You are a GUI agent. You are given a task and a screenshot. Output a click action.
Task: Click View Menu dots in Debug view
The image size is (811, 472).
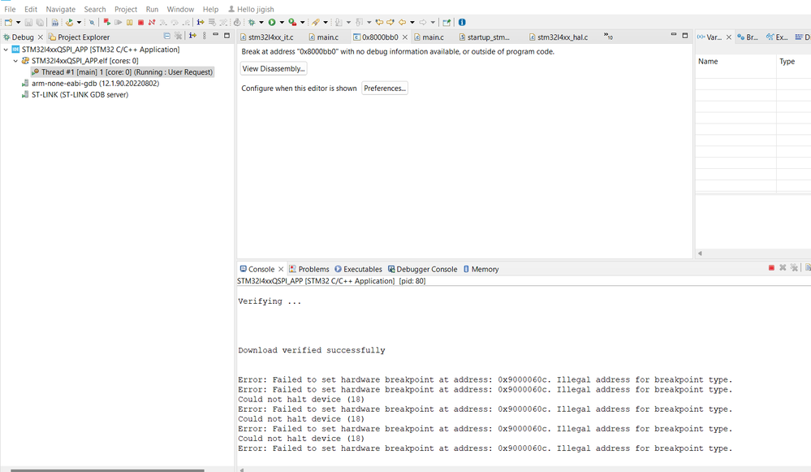coord(205,36)
